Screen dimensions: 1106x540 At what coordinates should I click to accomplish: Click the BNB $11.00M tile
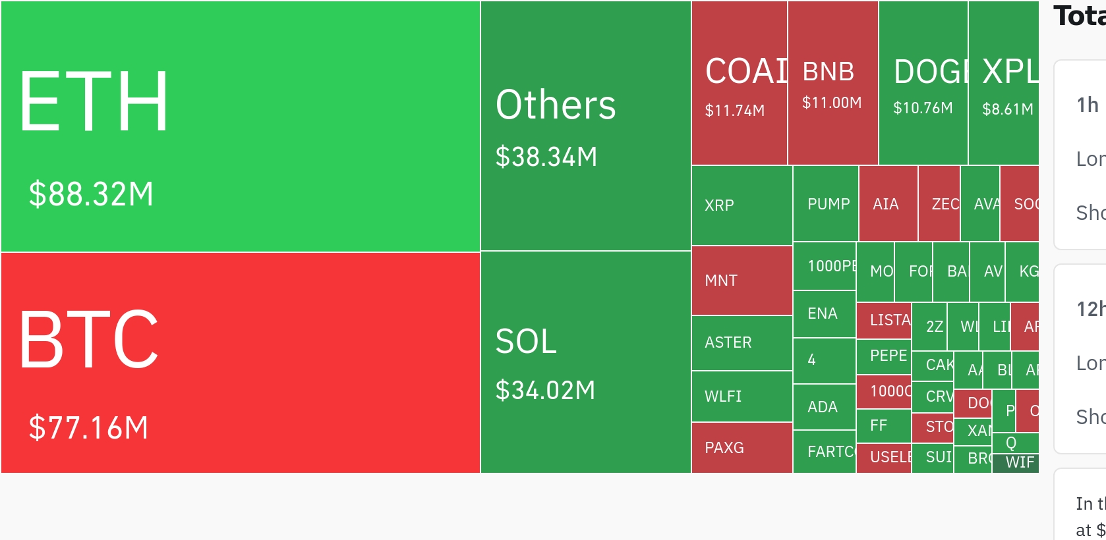pos(832,83)
